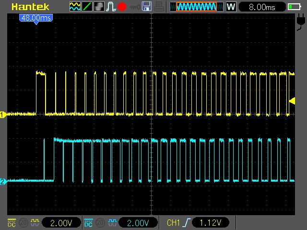Click the rising edge trigger icon
Viewport: 307px width, 230px height.
click(186, 222)
